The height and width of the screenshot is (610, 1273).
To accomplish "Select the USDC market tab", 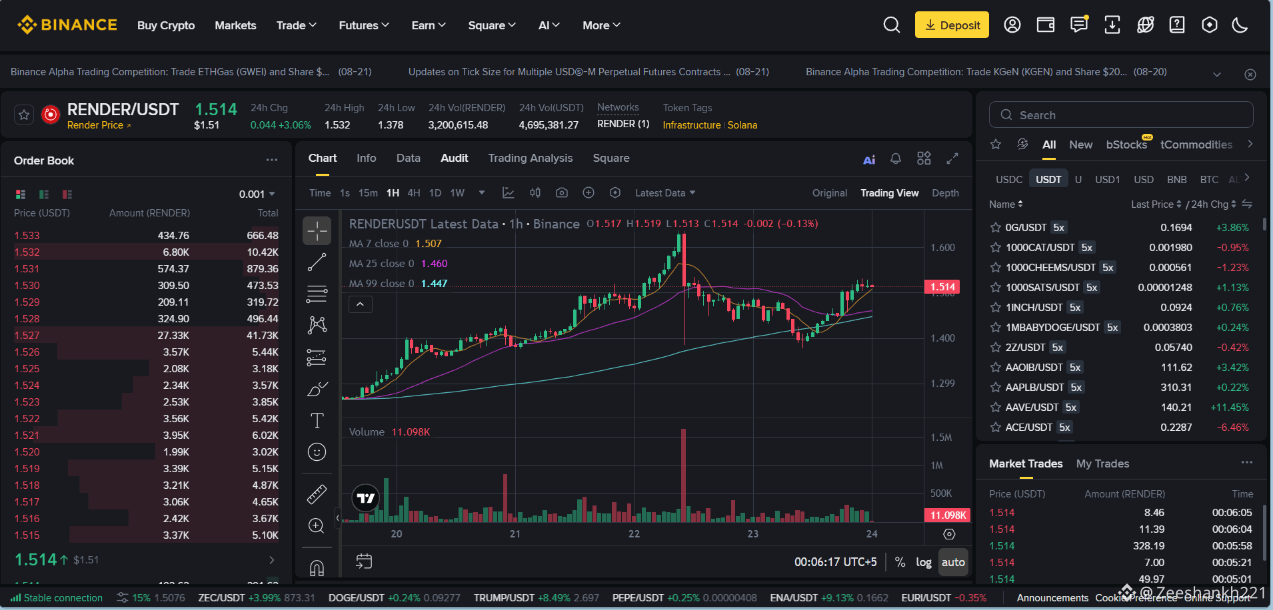I will tap(1009, 179).
